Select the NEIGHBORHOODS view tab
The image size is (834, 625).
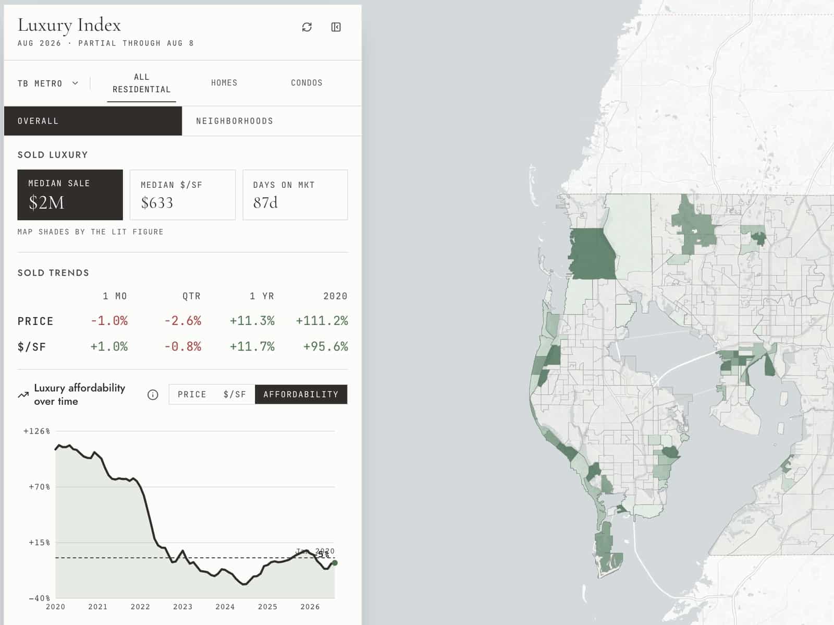coord(272,121)
